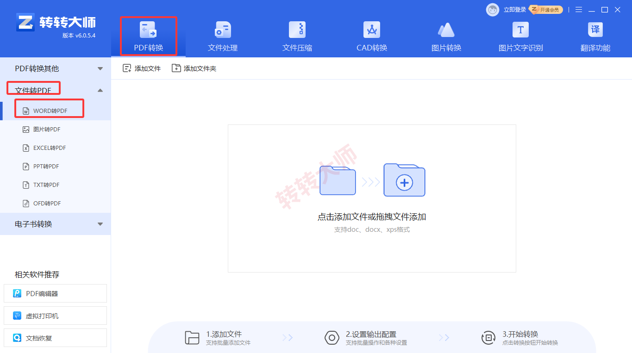
Task: Click the PDF编辑器 app icon
Action: [x=17, y=293]
